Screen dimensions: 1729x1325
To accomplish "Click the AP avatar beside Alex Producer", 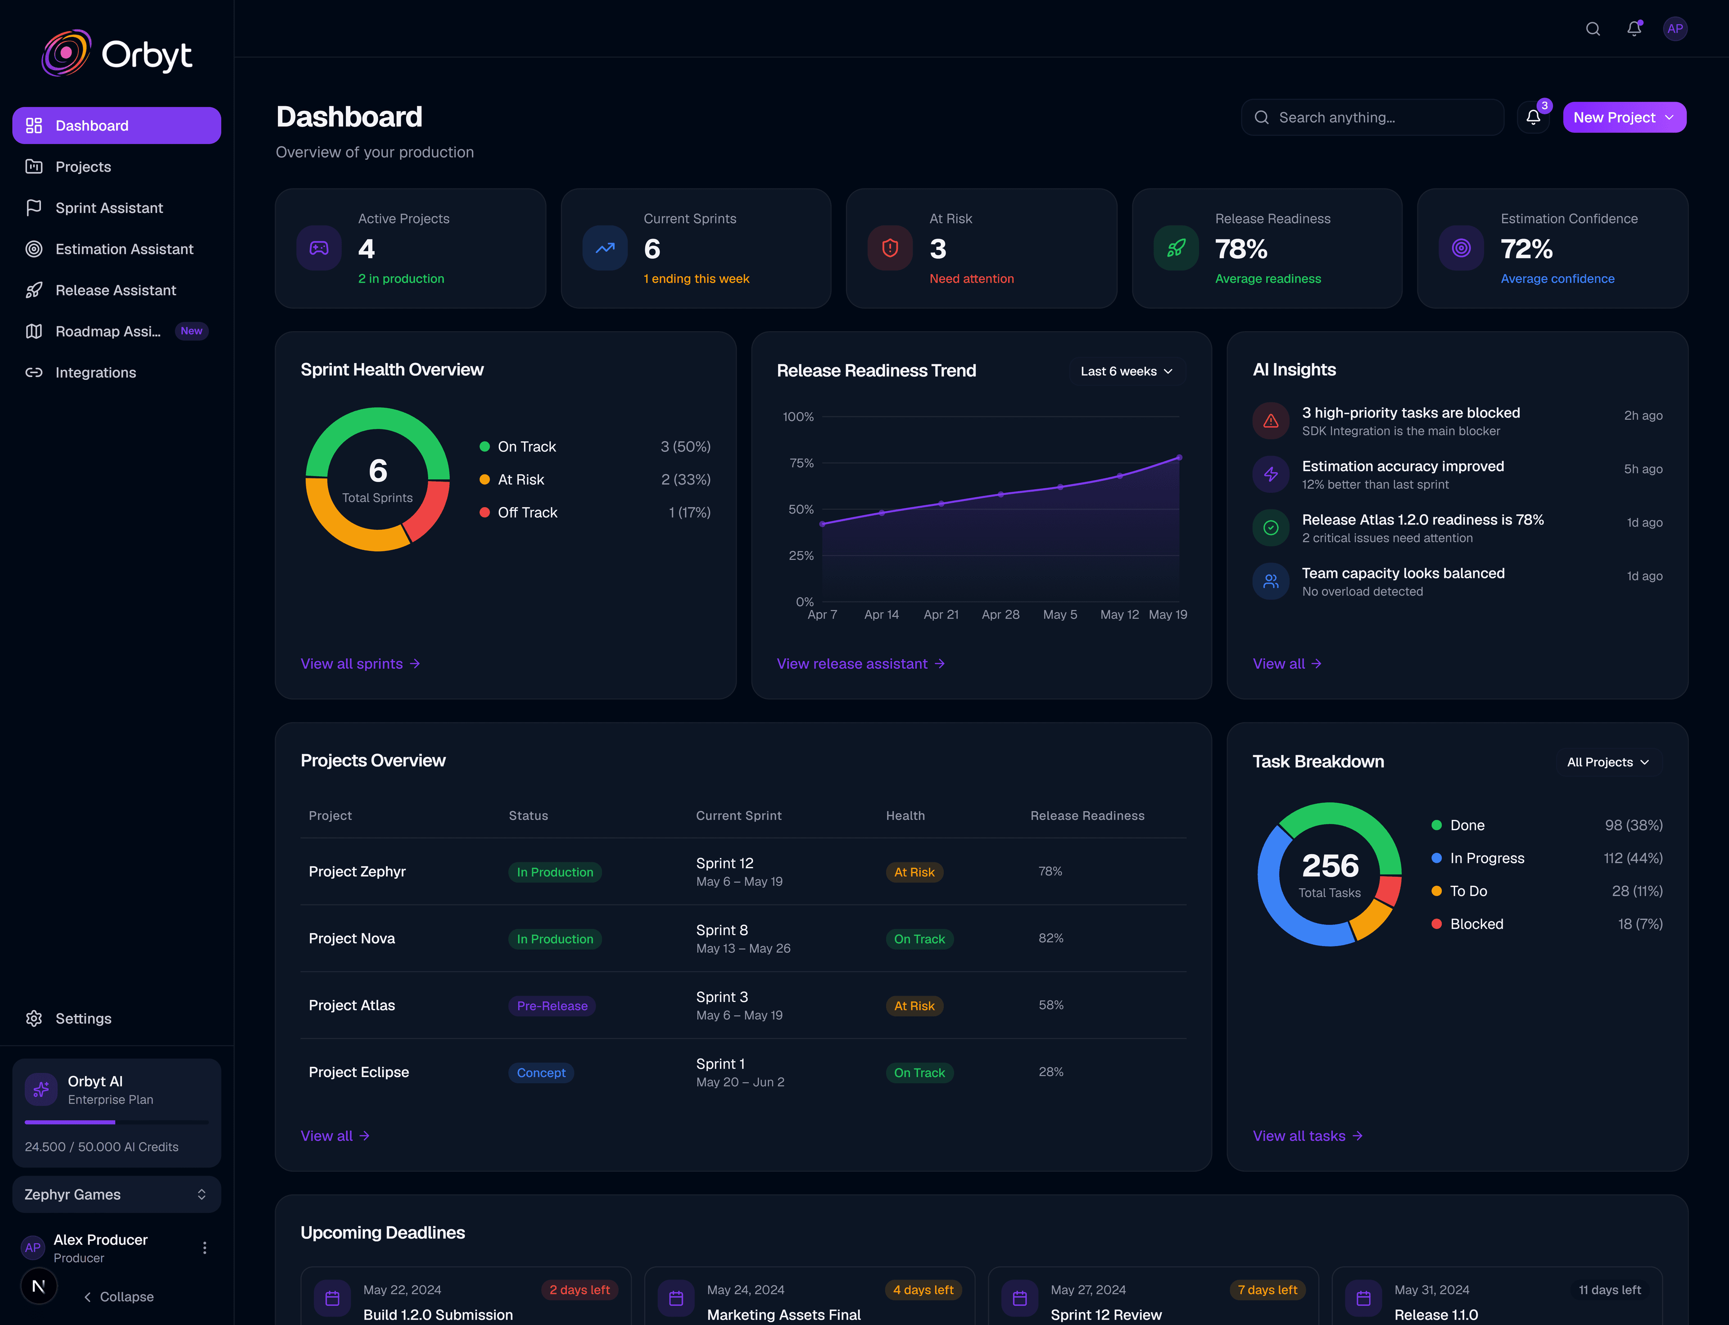I will 33,1248.
